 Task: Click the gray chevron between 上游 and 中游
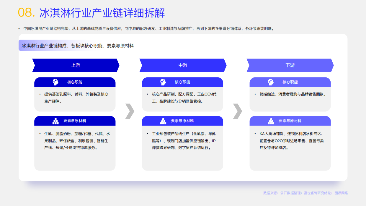coord(130,111)
